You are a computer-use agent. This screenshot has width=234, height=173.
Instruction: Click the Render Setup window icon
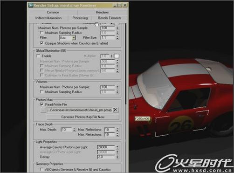[x=31, y=6]
